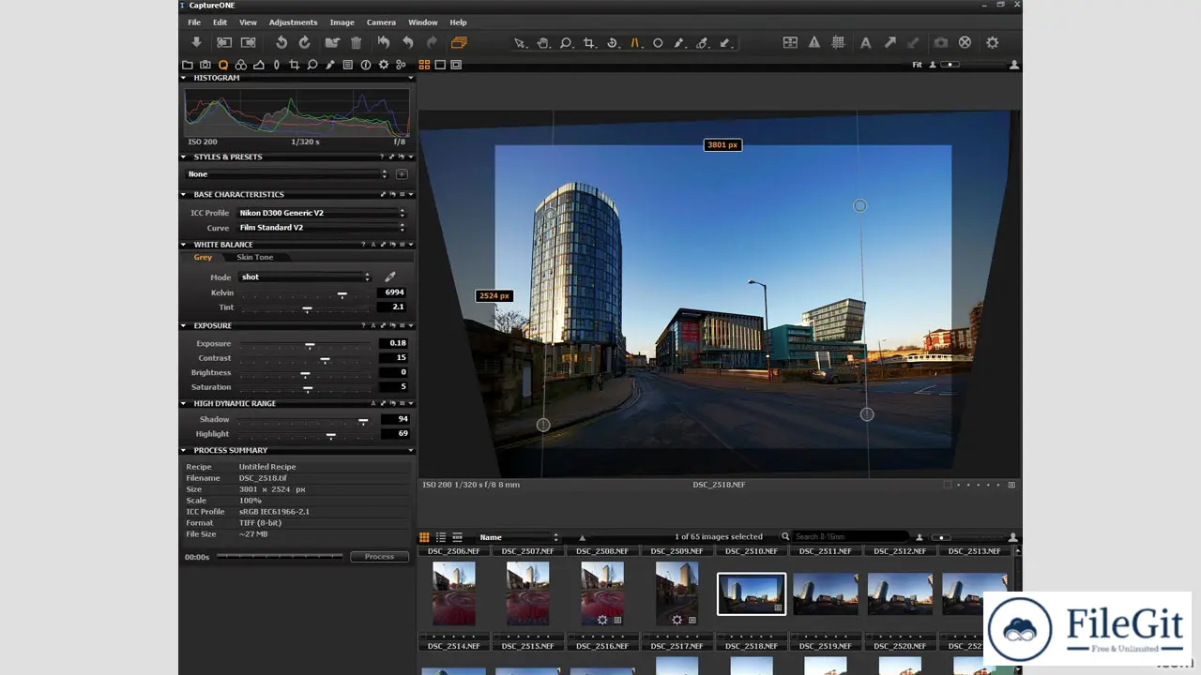
Task: Switch browser to list view
Action: point(441,537)
